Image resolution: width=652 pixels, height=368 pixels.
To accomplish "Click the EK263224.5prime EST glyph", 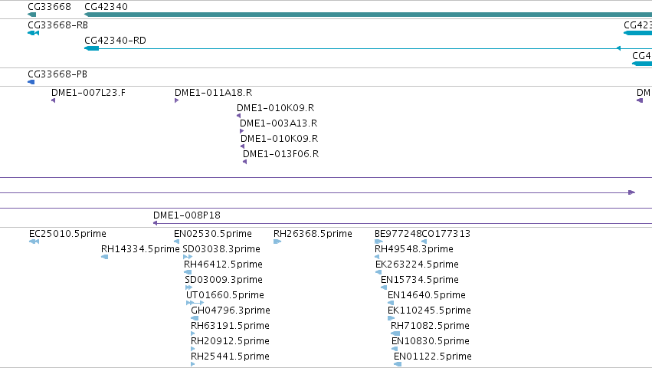I will (x=378, y=272).
